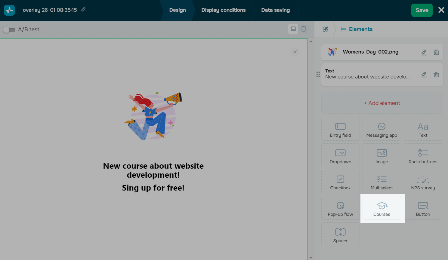This screenshot has width=448, height=260.
Task: Add an Image element from palette
Action: point(382,155)
